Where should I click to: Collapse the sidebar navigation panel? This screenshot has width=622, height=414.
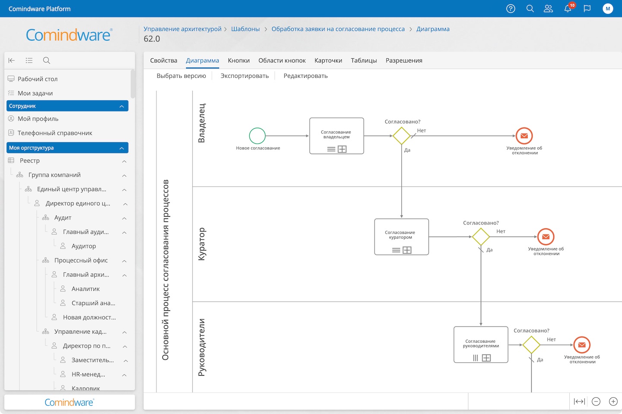click(x=12, y=60)
